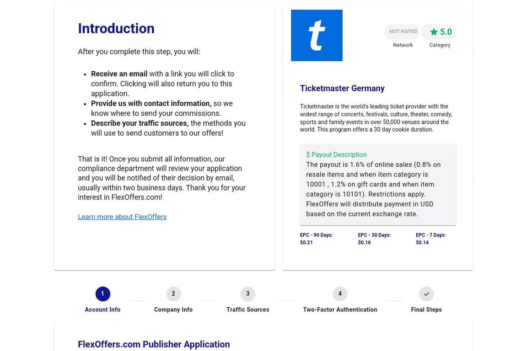Image resolution: width=527 pixels, height=351 pixels.
Task: Select step 4 circle icon
Action: pos(340,294)
